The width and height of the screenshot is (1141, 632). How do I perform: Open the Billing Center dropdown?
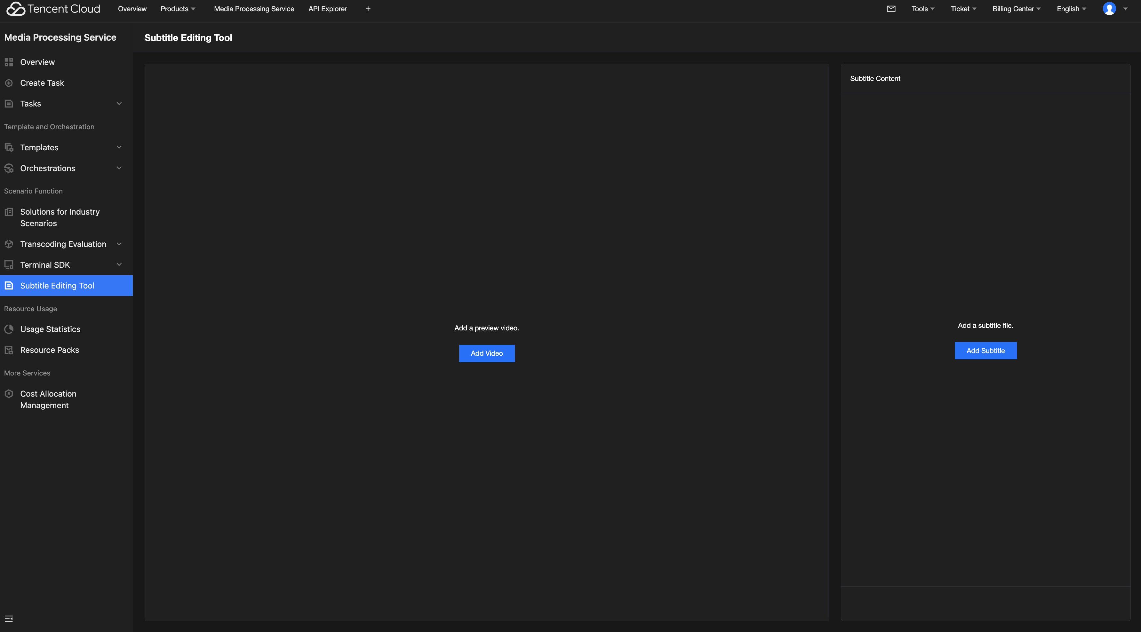[1016, 9]
